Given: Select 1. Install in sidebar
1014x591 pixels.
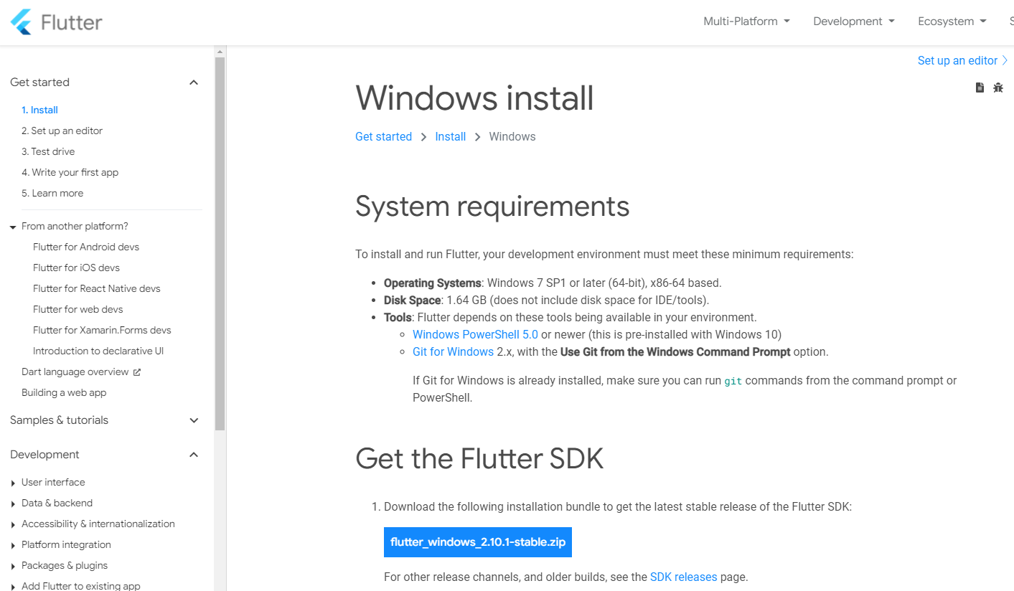Looking at the screenshot, I should click(x=39, y=110).
